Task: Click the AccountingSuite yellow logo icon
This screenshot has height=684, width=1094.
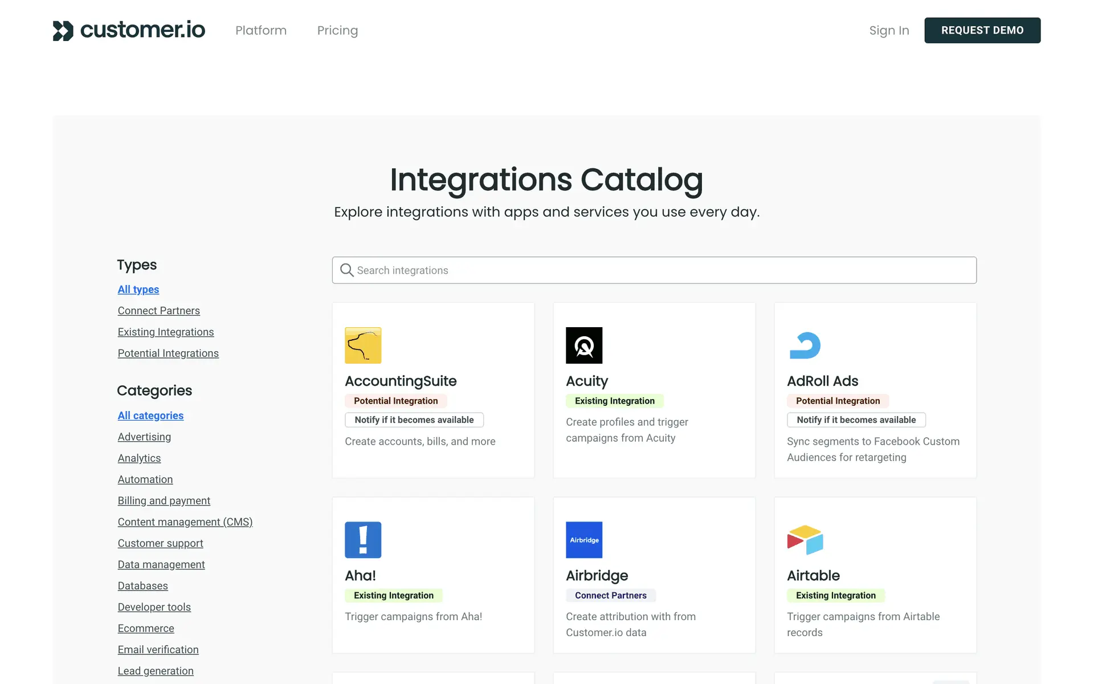Action: pos(363,345)
